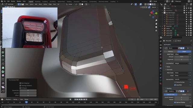Select edge select mode icon
This screenshot has width=193, height=108.
coord(21,4)
